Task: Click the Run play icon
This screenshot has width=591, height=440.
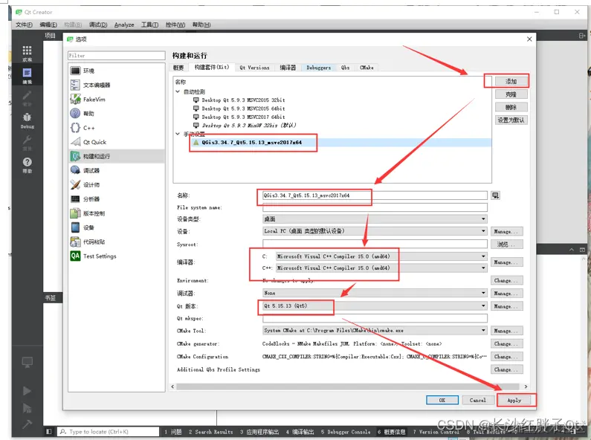Action: 28,391
